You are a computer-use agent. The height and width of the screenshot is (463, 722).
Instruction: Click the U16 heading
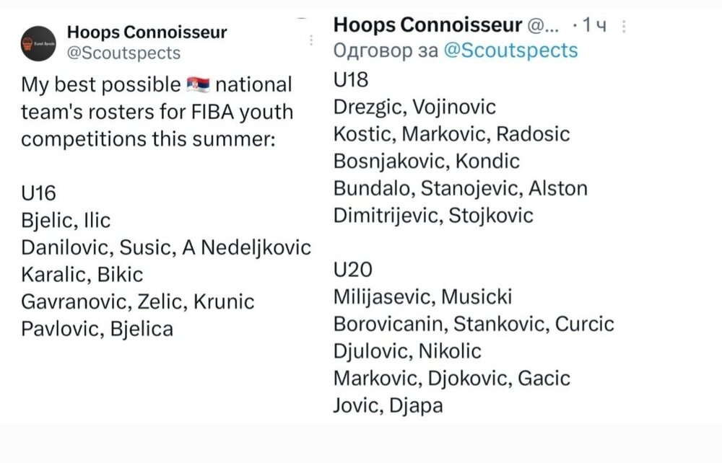(x=39, y=193)
